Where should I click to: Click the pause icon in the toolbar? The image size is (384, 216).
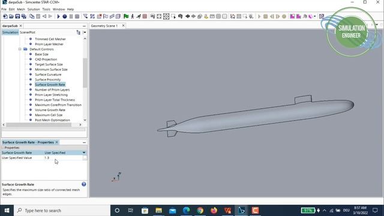[x=71, y=16]
